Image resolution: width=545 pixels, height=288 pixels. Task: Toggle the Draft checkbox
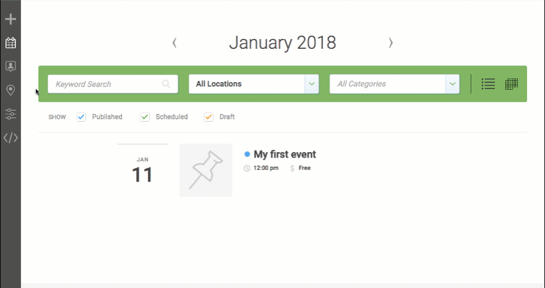(208, 117)
